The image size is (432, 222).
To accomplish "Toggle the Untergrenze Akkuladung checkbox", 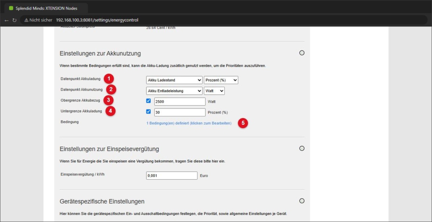I will [148, 112].
